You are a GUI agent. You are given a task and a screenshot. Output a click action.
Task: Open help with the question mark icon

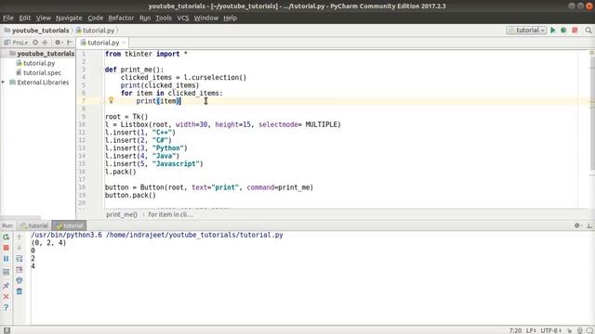click(7, 307)
